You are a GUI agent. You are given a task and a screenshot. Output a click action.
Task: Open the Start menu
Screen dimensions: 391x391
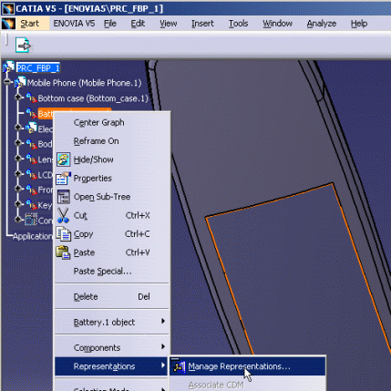coord(29,24)
